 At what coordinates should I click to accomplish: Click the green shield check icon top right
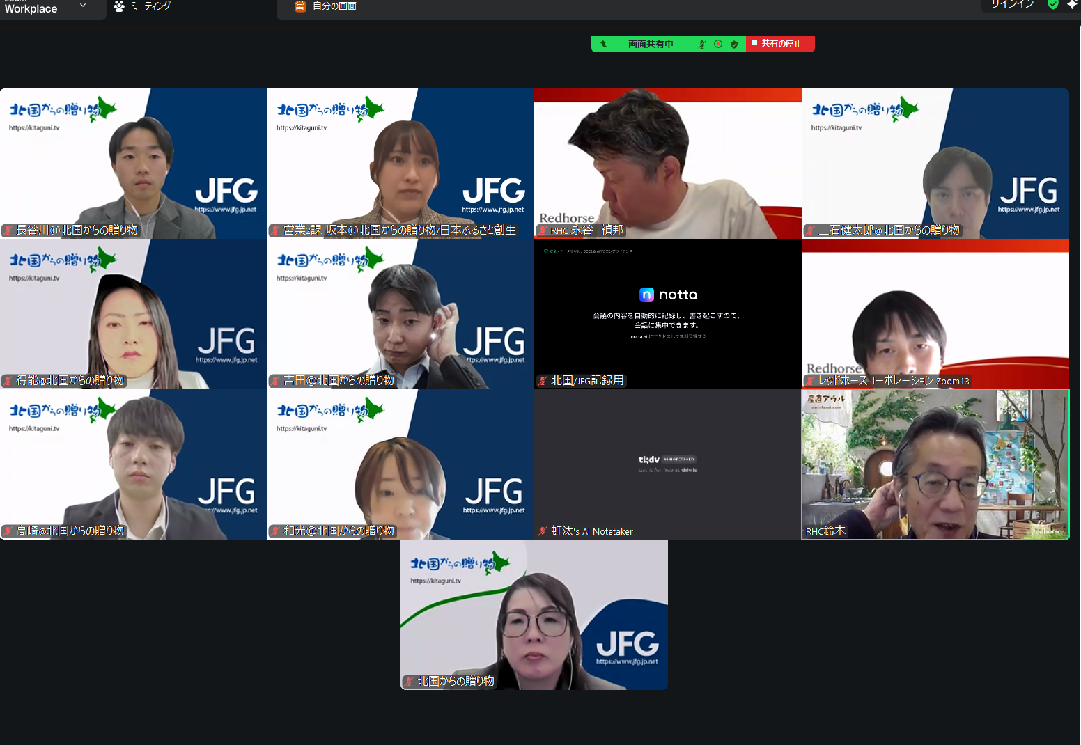point(1053,5)
